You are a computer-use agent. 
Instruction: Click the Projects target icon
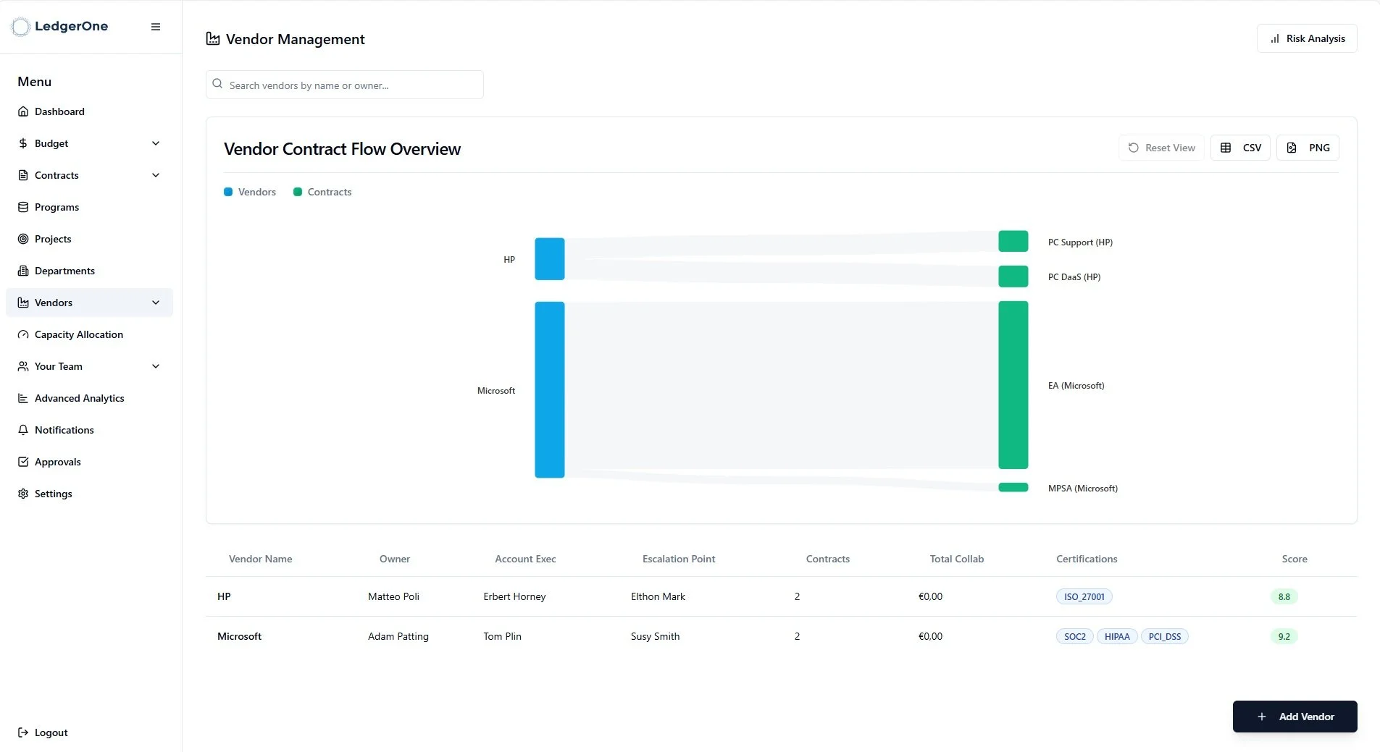coord(23,239)
